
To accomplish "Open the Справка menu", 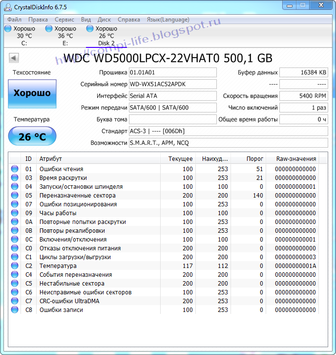I will click(129, 20).
